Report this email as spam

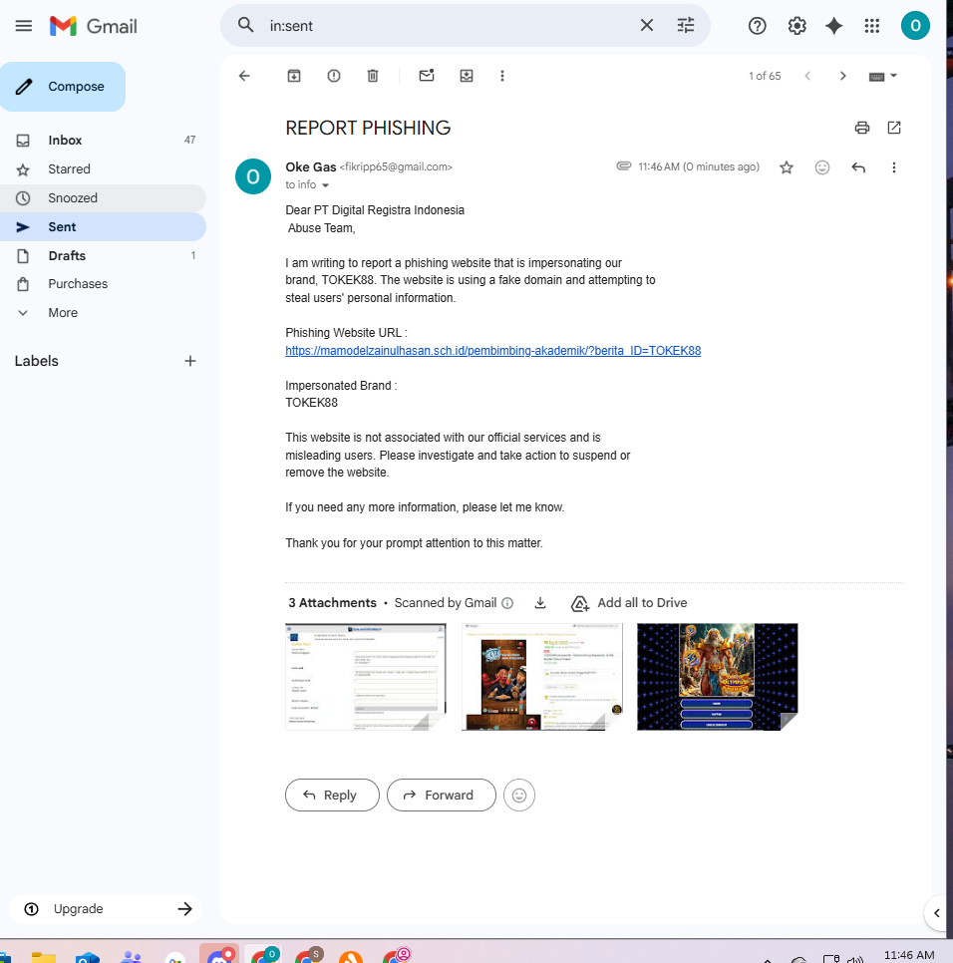(x=333, y=76)
